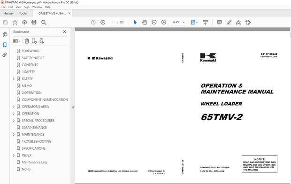
Task: Open the CONTENTS bookmark
Action: click(x=30, y=65)
